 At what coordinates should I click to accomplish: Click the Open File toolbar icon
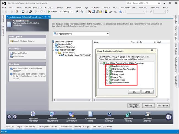(x=23, y=12)
